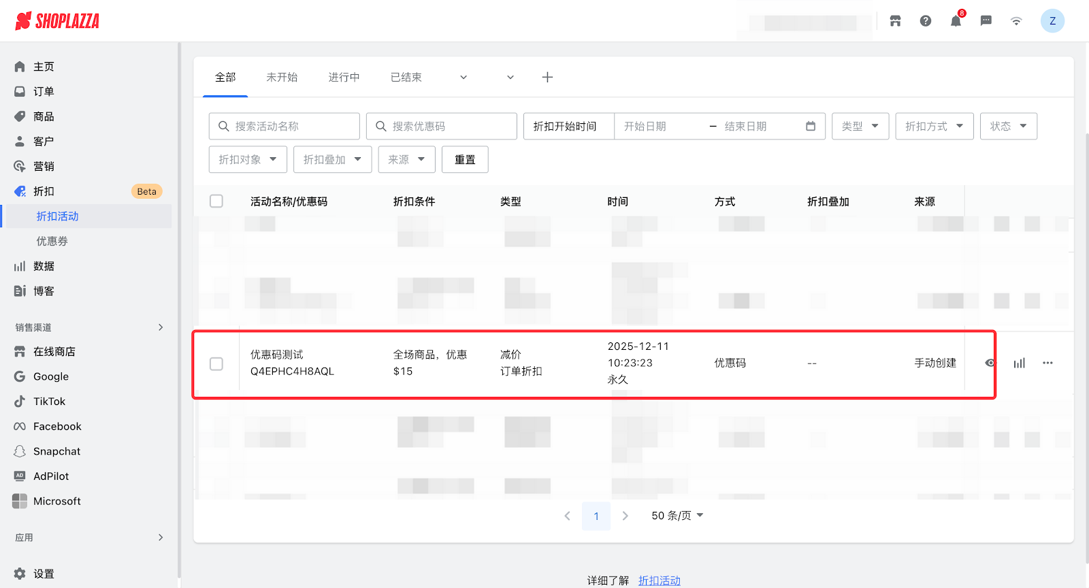This screenshot has height=588, width=1089.
Task: Tick the select-all checkbox in table header
Action: tap(216, 201)
